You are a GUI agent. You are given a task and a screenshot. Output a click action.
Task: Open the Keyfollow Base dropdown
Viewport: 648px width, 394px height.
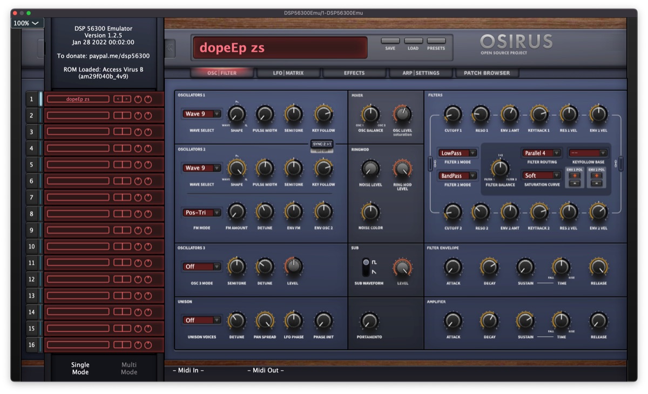588,153
